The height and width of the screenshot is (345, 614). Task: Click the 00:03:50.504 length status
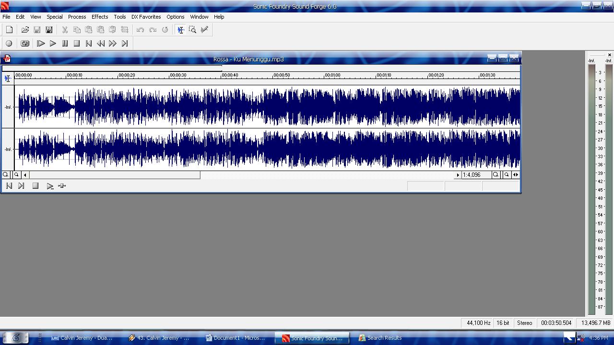(x=556, y=323)
